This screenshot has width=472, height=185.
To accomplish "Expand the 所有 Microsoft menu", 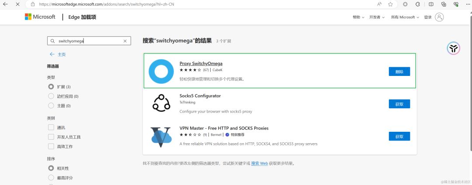I will pyautogui.click(x=405, y=17).
